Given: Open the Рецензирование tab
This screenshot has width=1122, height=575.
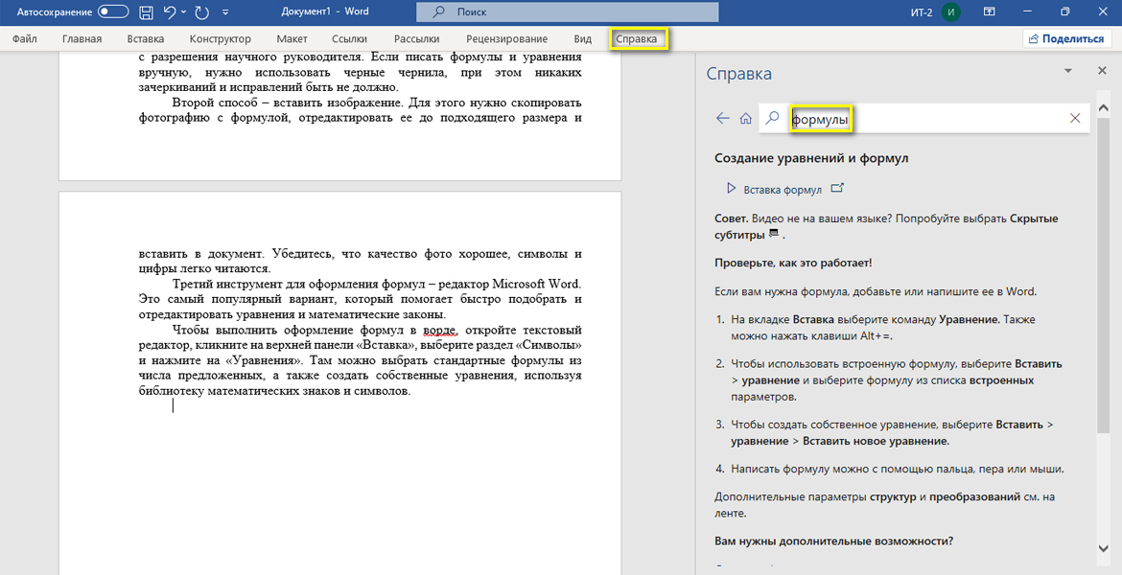Looking at the screenshot, I should (506, 39).
